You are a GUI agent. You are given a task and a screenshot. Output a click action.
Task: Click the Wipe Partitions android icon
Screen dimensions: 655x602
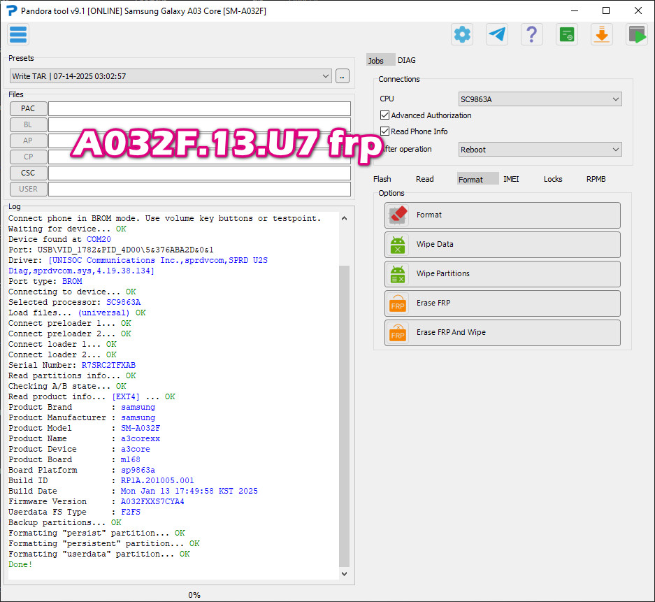point(398,274)
